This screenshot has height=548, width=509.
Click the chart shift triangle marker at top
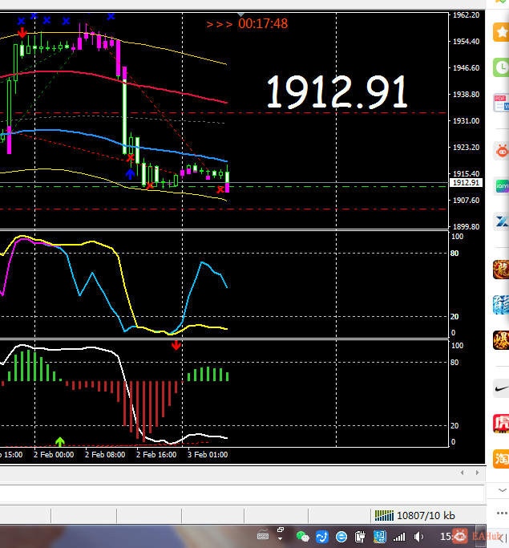tap(240, 14)
